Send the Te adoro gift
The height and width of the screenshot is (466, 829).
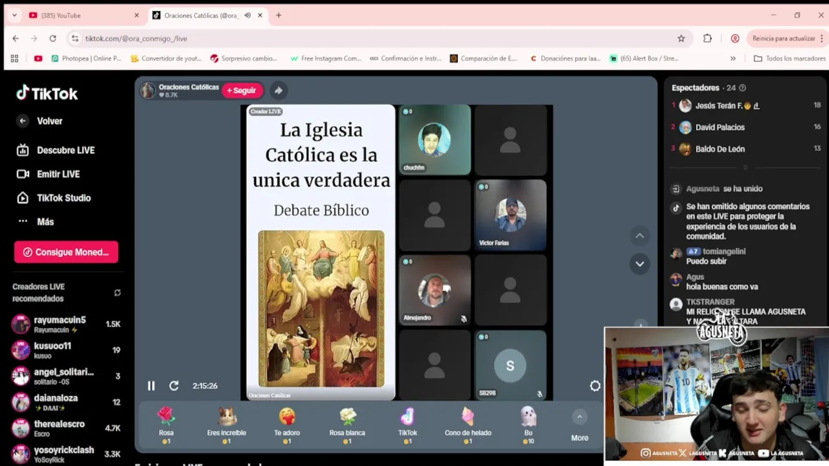[x=287, y=425]
